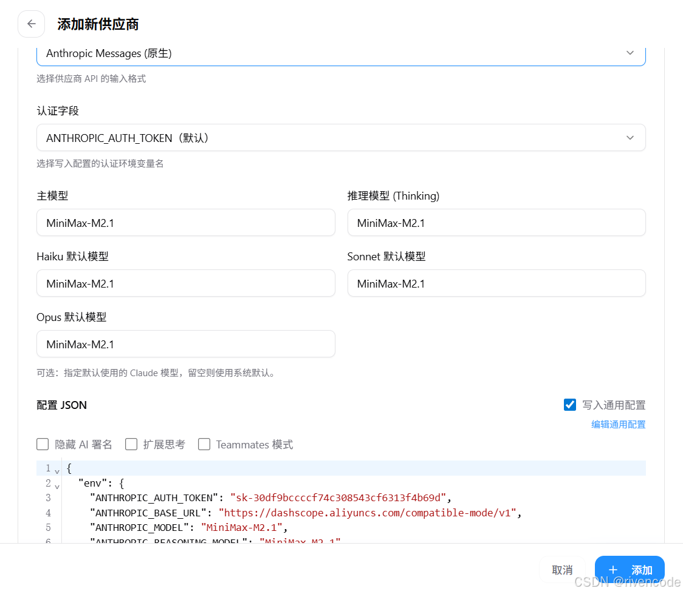Open the 编辑通用配置 link
This screenshot has height=594, width=683.
point(618,424)
